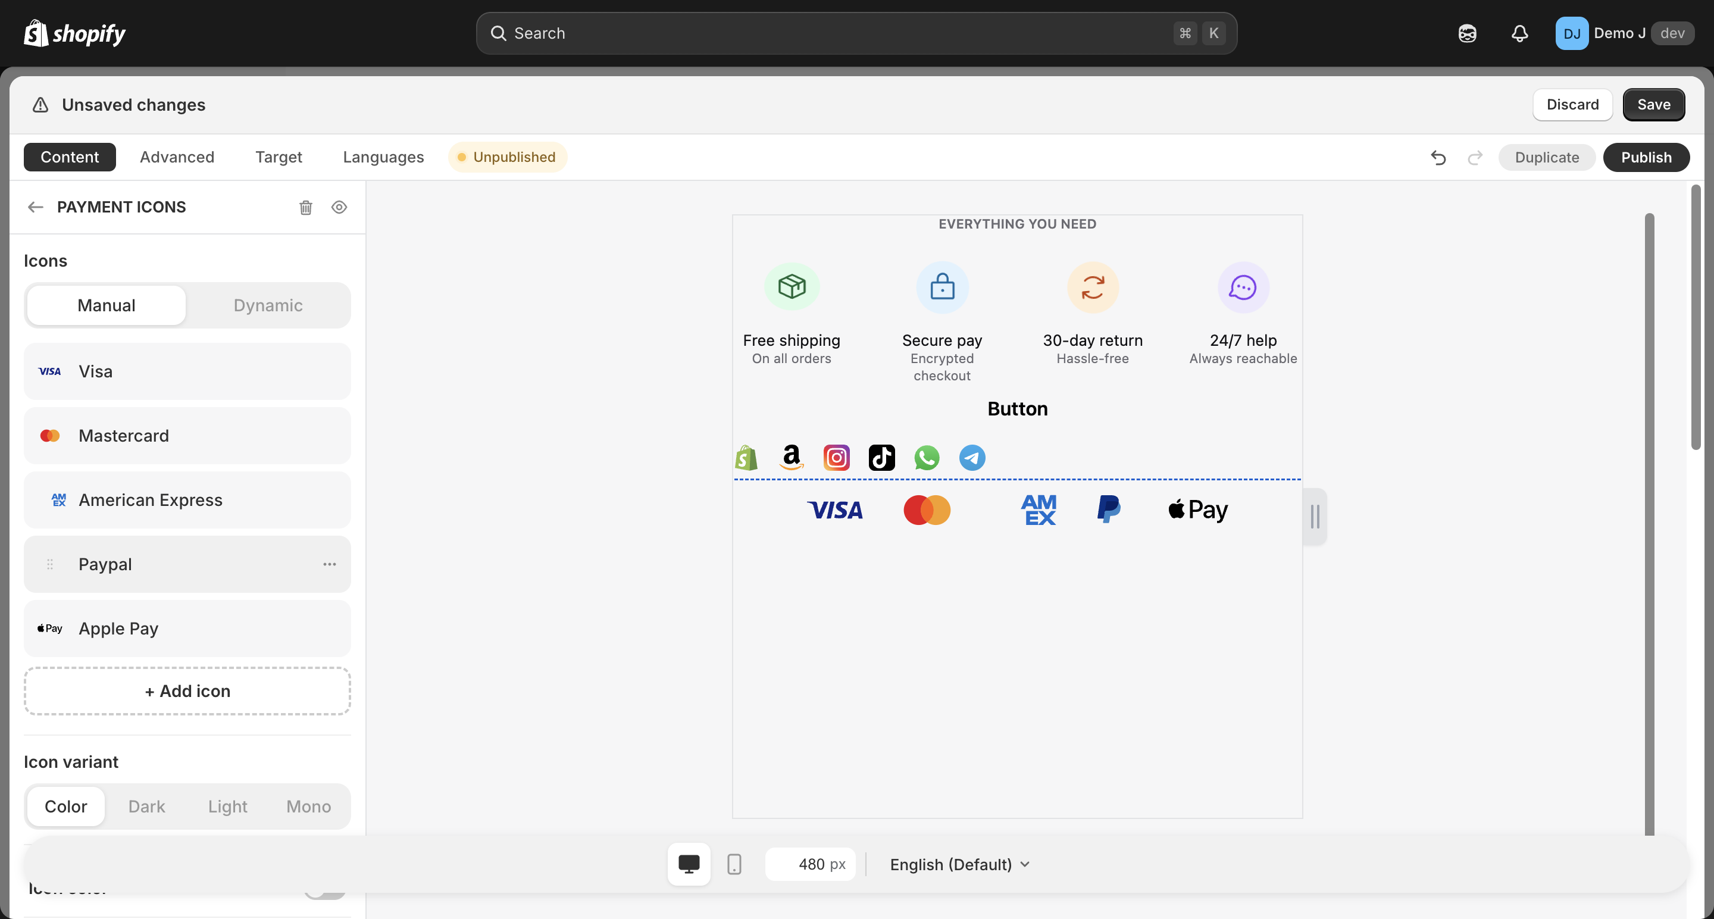Toggle Payment Icons visibility with eye icon

tap(339, 207)
